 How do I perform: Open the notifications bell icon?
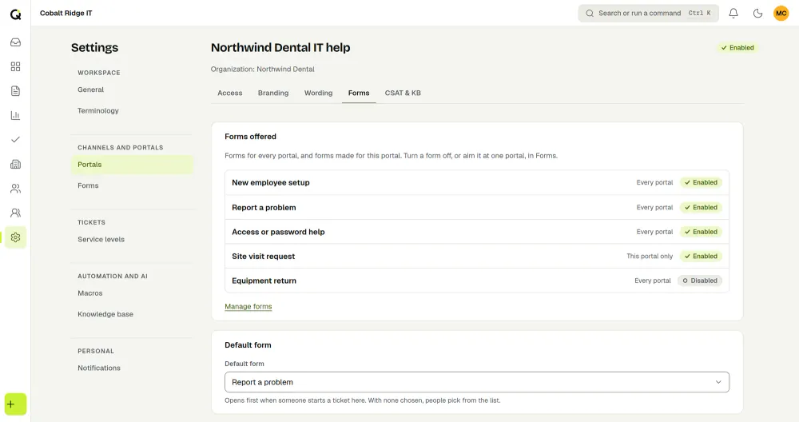point(733,14)
